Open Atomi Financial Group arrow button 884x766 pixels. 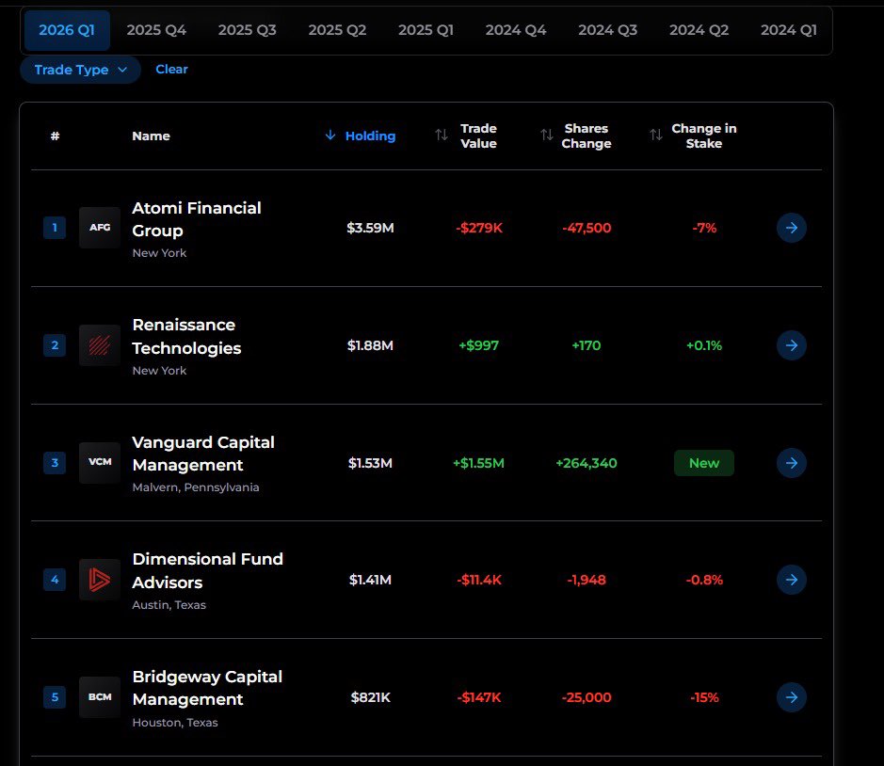[x=791, y=228]
